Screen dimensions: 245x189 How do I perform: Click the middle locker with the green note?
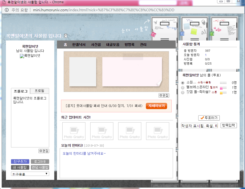pyautogui.click(x=194, y=29)
